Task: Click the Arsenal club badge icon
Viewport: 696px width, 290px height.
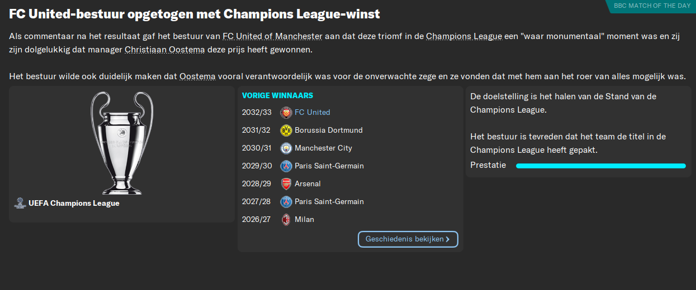Action: (286, 184)
